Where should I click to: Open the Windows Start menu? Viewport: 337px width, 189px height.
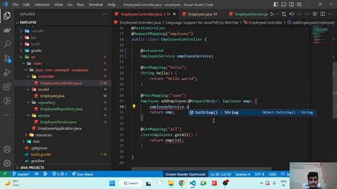(112, 183)
